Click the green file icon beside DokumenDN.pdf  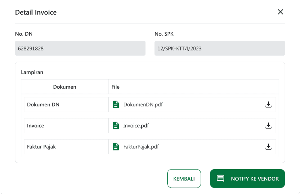coord(116,105)
